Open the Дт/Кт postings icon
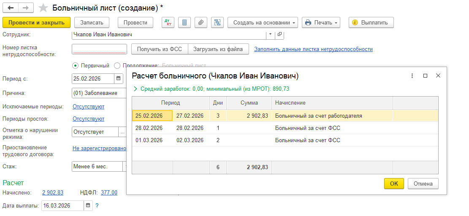Viewport: 469px width, 216px height. 168,22
